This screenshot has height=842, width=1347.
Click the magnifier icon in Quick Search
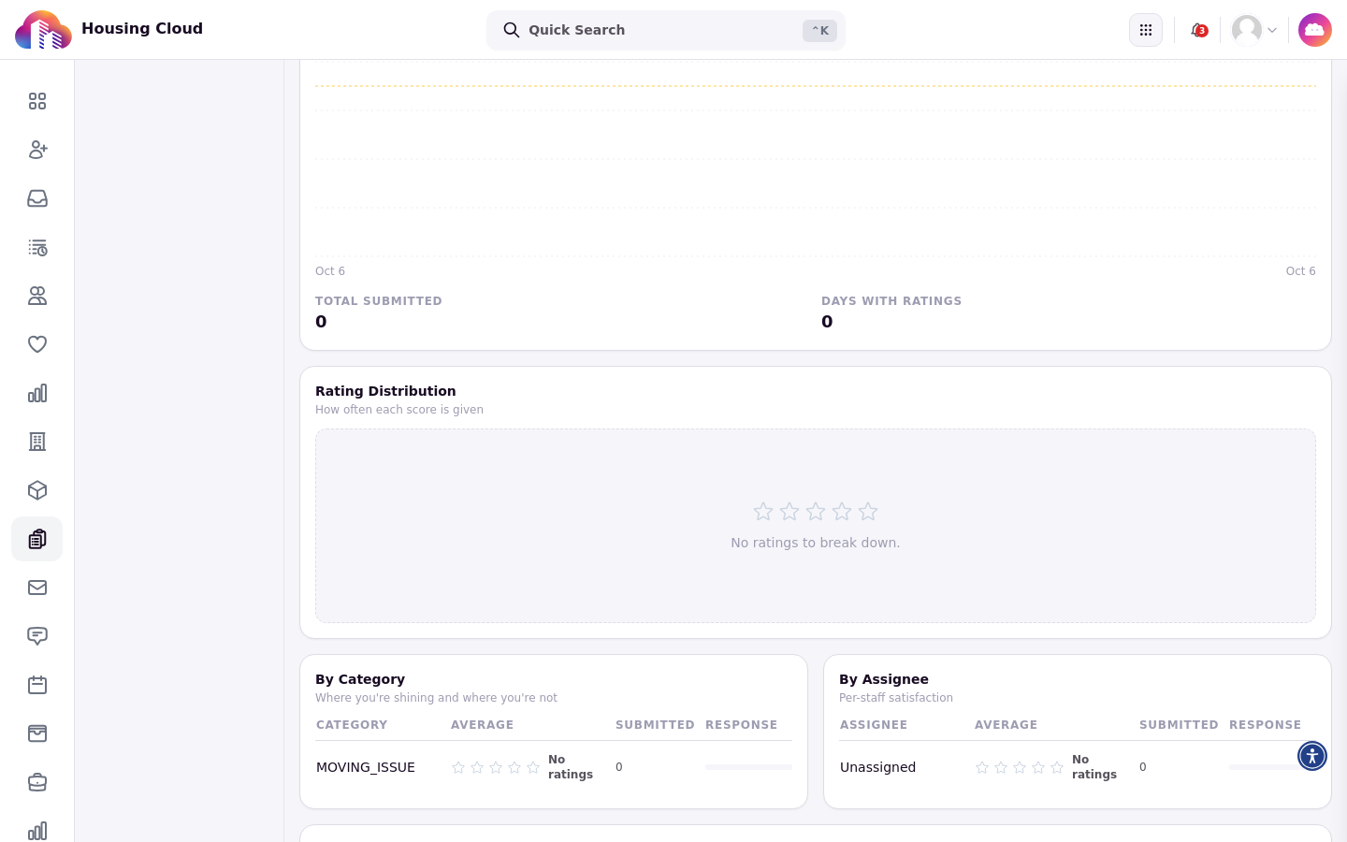coord(512,30)
